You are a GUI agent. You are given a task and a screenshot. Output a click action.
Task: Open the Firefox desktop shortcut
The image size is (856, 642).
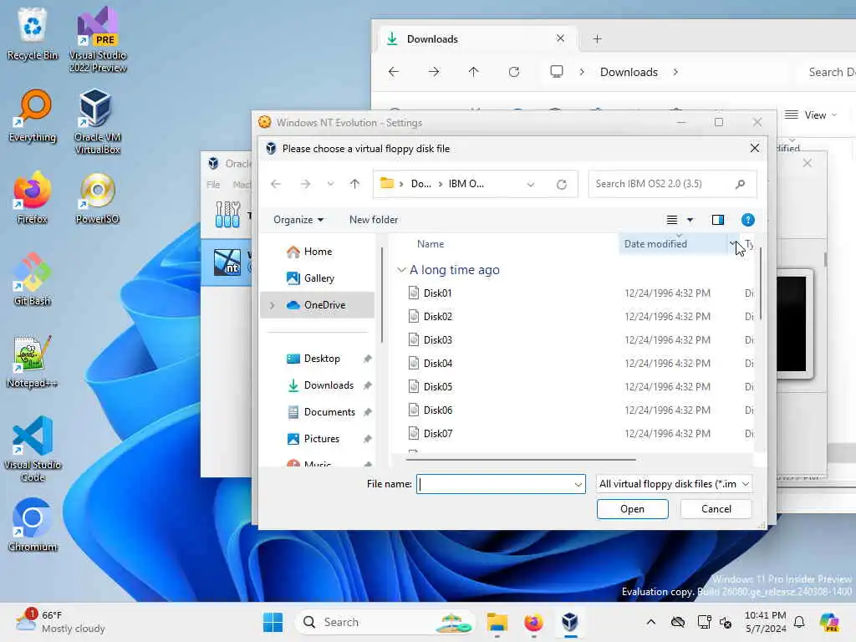click(x=33, y=197)
